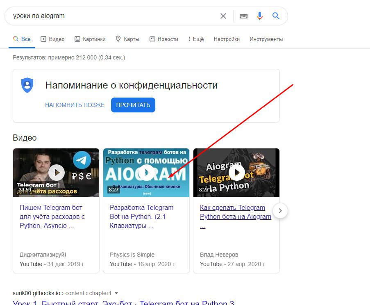Click the 'Результатов: примерно 212 000' text
370x305 pixels.
pyautogui.click(x=69, y=58)
